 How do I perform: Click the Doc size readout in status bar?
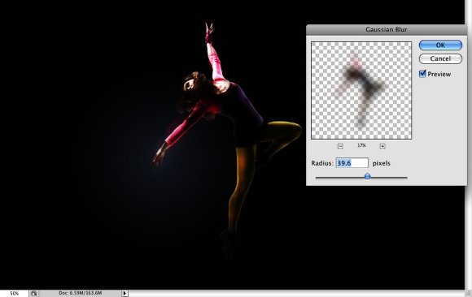coord(80,293)
